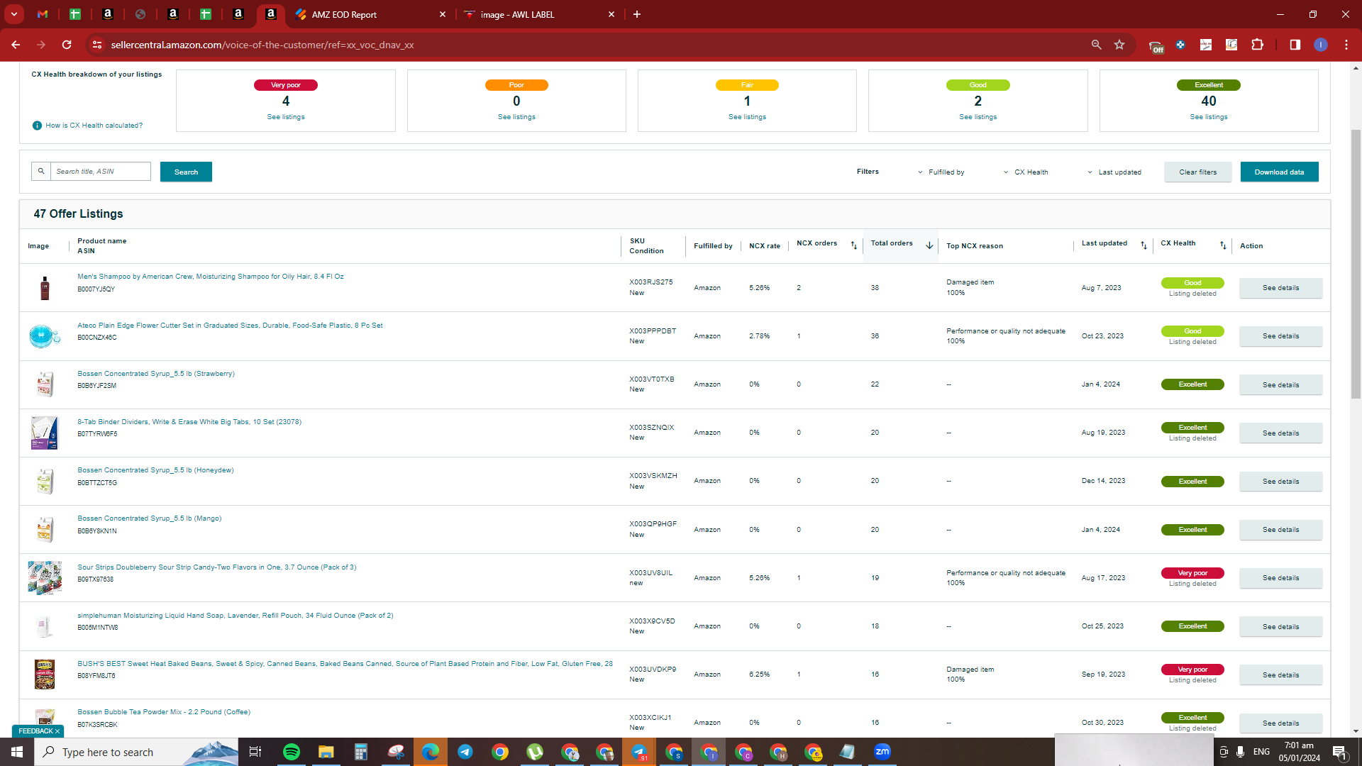The height and width of the screenshot is (766, 1362).
Task: Click Download data
Action: pos(1280,172)
